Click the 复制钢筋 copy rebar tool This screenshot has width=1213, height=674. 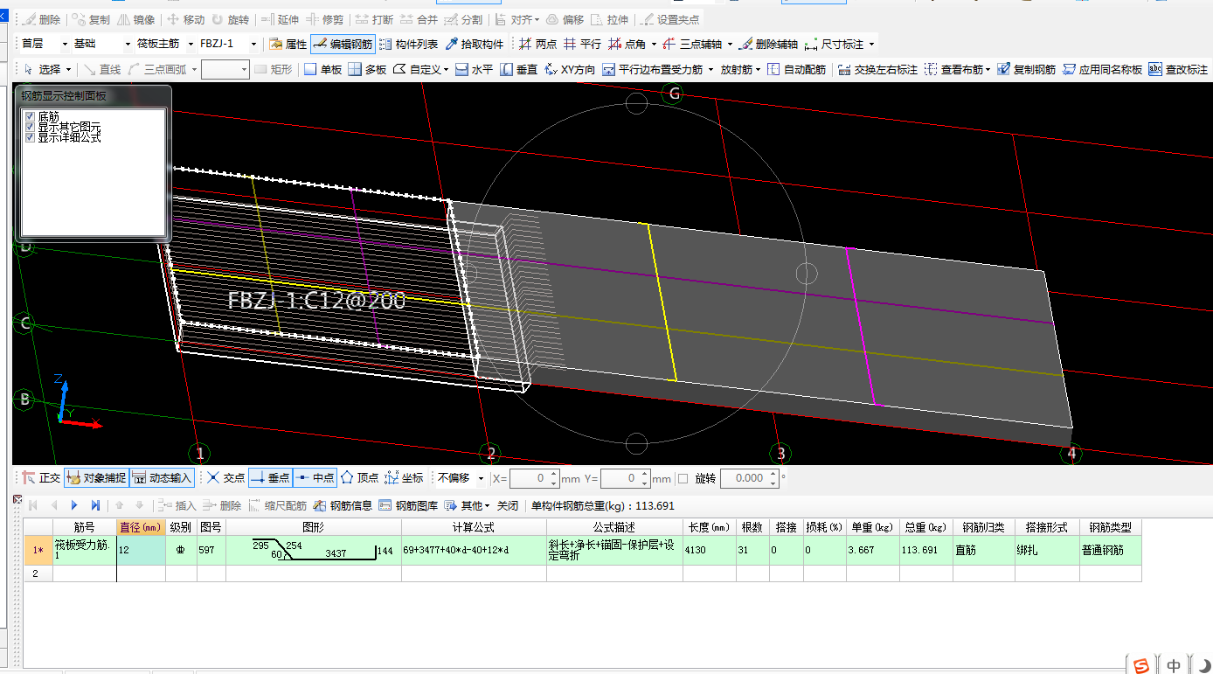coord(1026,69)
